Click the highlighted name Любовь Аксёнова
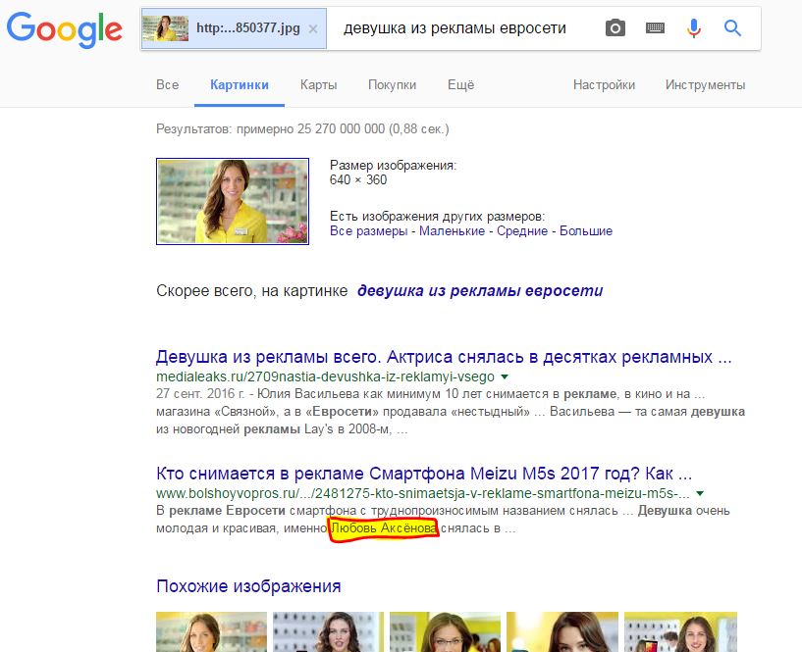 (x=384, y=528)
